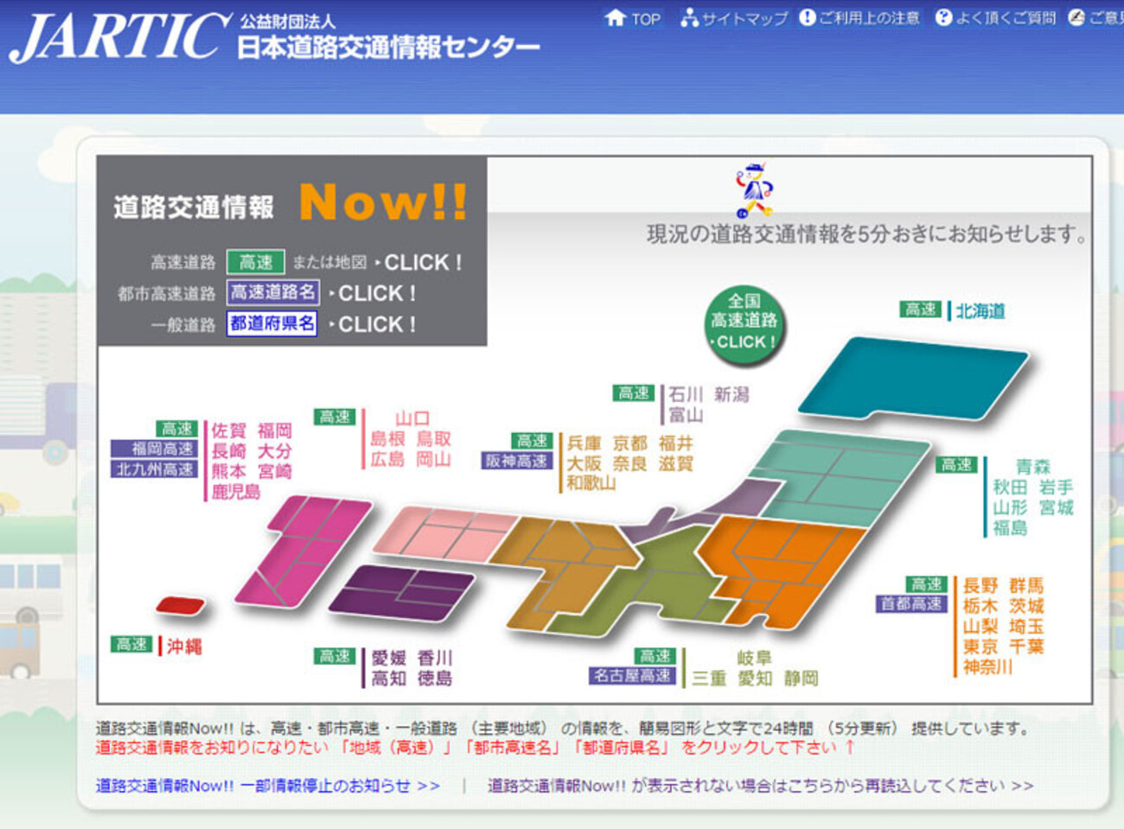
Task: Click the red Okinawa shape on map
Action: [x=181, y=605]
